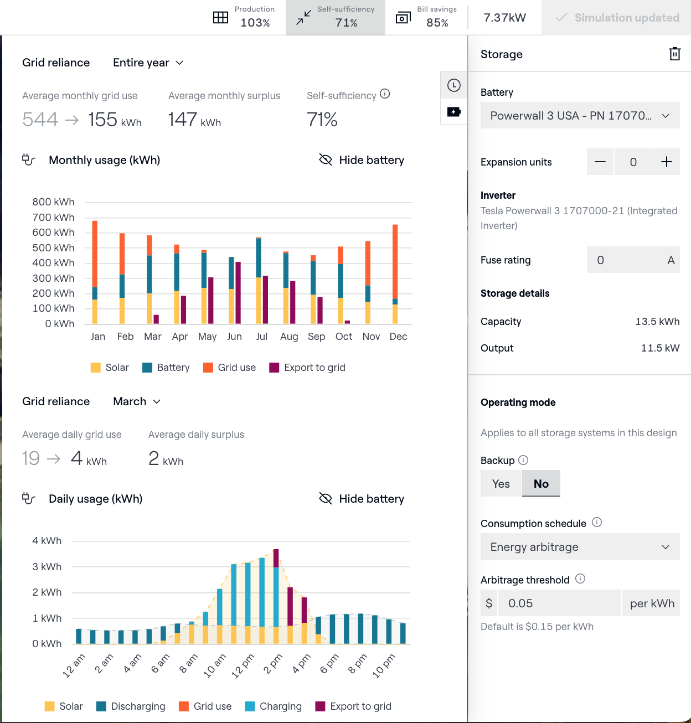Show info for Self-sufficiency metric
The image size is (691, 723).
pos(385,94)
